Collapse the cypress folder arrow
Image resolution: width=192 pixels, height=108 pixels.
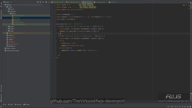(5, 7)
